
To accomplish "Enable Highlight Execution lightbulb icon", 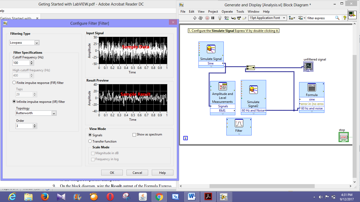I will coord(219,18).
